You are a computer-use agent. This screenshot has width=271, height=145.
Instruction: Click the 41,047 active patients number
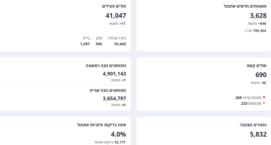pyautogui.click(x=116, y=16)
